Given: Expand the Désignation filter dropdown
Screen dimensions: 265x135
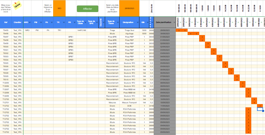Looking at the screenshot, I should (x=137, y=22).
